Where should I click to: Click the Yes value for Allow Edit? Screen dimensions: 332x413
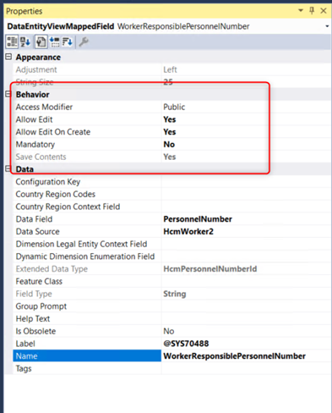coord(170,119)
